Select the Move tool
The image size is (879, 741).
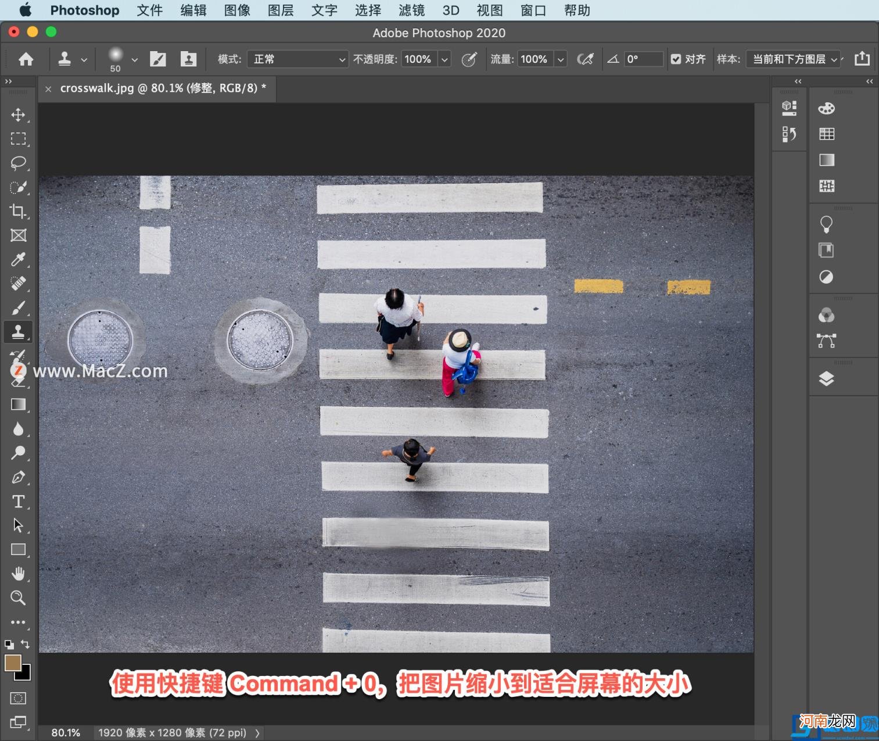18,114
